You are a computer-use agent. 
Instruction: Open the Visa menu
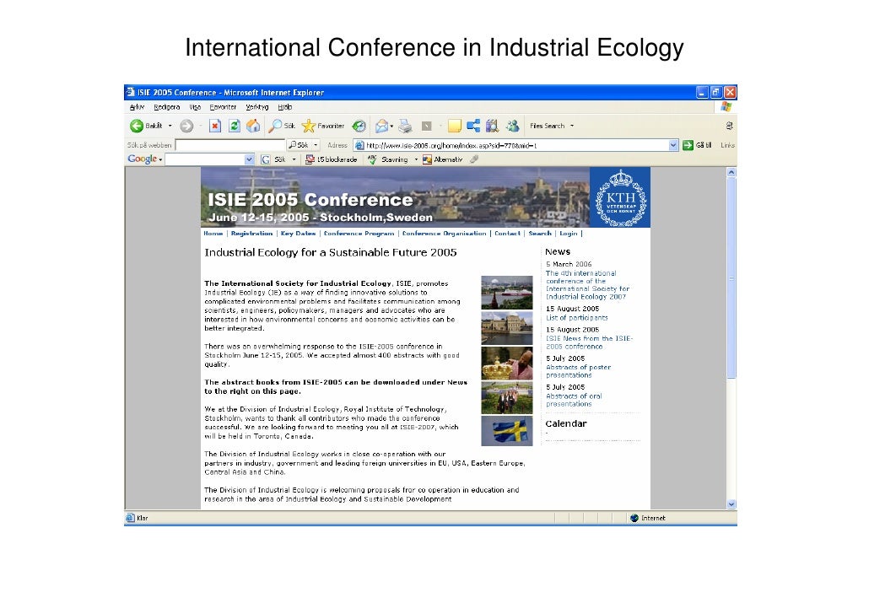[x=195, y=107]
